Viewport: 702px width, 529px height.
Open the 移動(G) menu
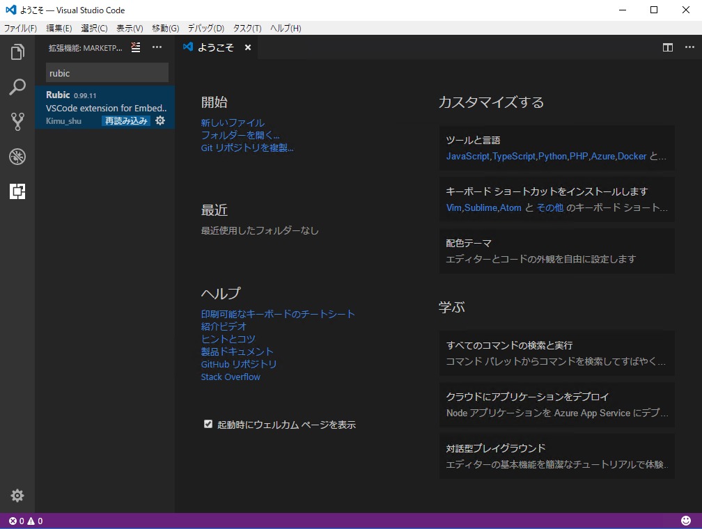(165, 29)
